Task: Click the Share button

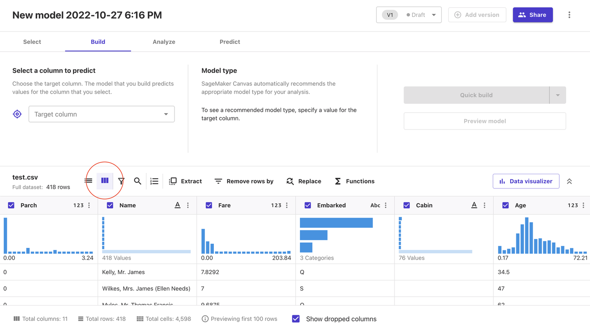Action: pyautogui.click(x=532, y=15)
